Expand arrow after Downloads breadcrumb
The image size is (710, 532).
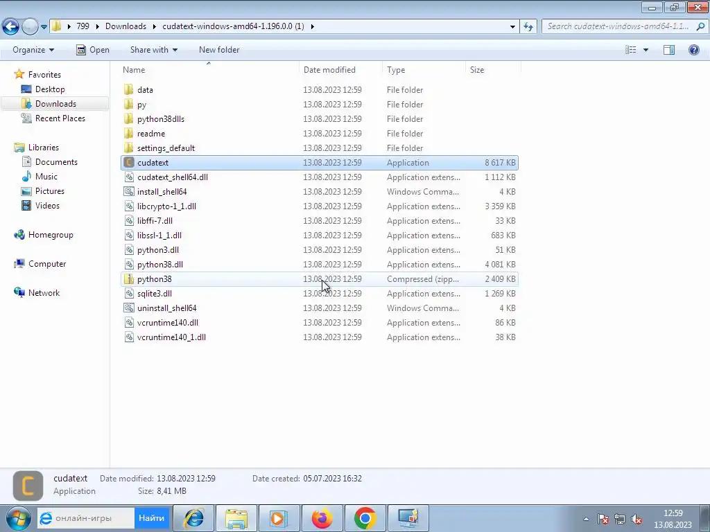coord(155,27)
